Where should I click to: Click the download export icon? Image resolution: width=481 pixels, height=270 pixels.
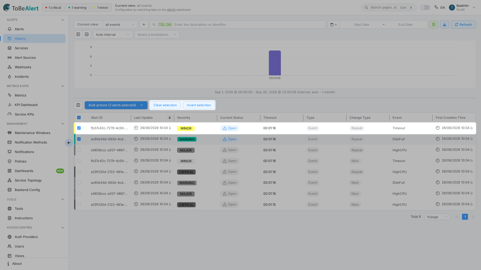(x=444, y=24)
